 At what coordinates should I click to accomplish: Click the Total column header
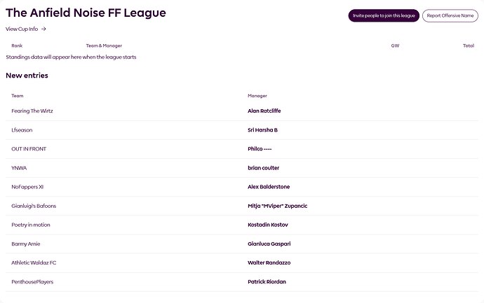469,45
